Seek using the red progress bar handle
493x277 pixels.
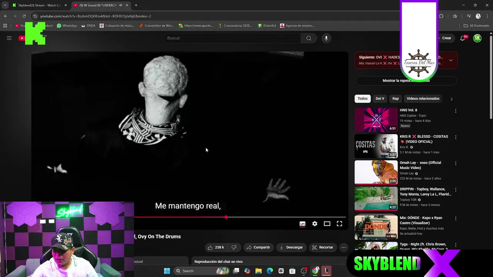pos(226,217)
